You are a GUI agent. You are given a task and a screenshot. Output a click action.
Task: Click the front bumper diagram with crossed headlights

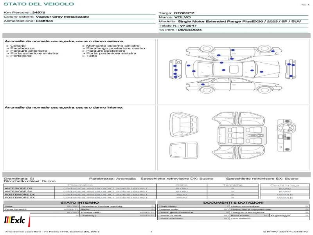pyautogui.click(x=175, y=69)
